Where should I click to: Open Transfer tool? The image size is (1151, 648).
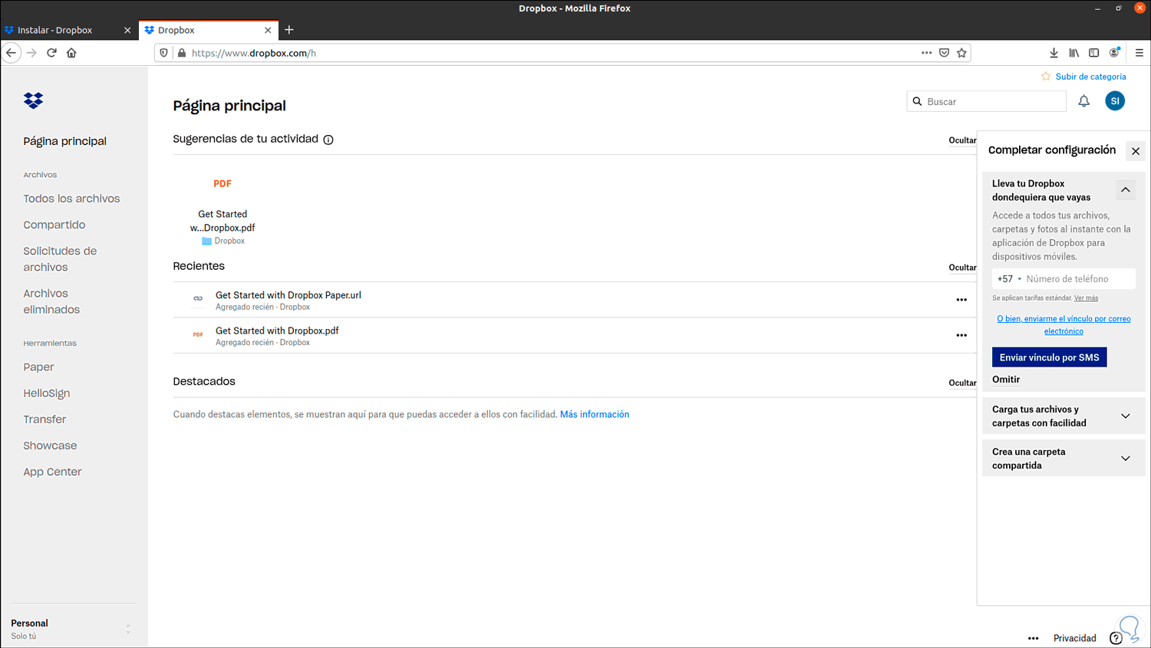click(45, 419)
